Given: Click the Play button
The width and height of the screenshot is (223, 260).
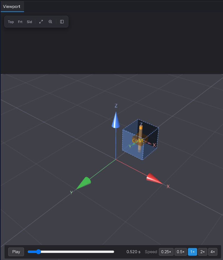Looking at the screenshot, I should 16,252.
